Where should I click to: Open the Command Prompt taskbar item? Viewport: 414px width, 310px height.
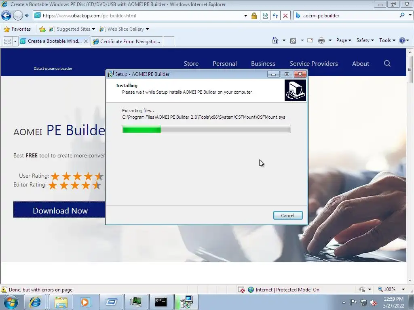(161, 302)
